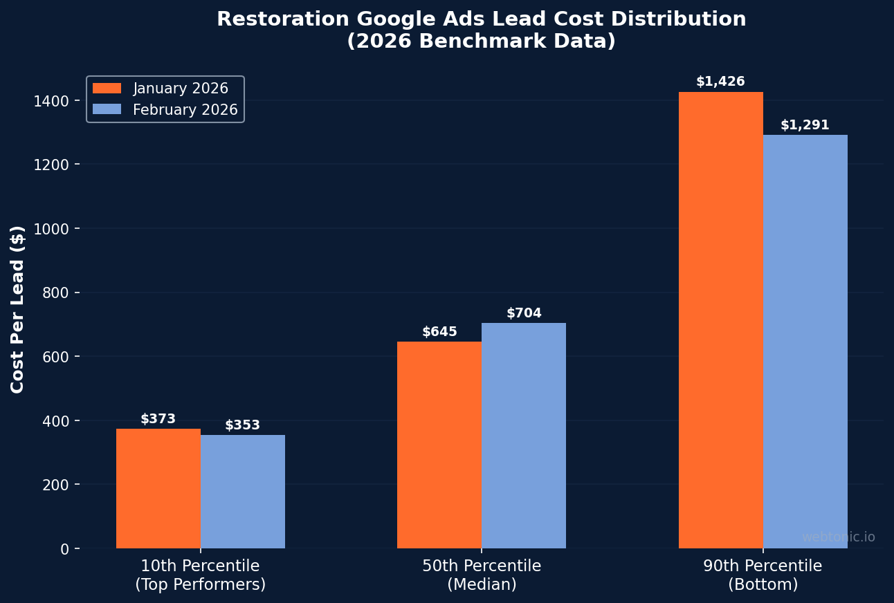
Task: Select the $704 value label
Action: click(x=524, y=313)
